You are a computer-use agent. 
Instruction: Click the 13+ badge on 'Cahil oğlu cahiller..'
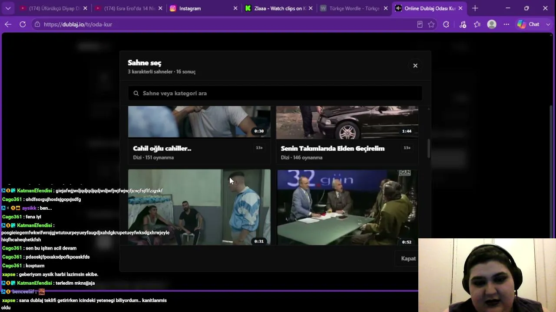click(259, 148)
